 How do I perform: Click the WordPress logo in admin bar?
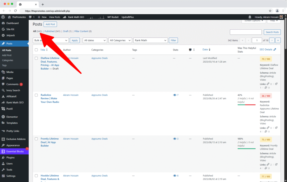click(3, 17)
